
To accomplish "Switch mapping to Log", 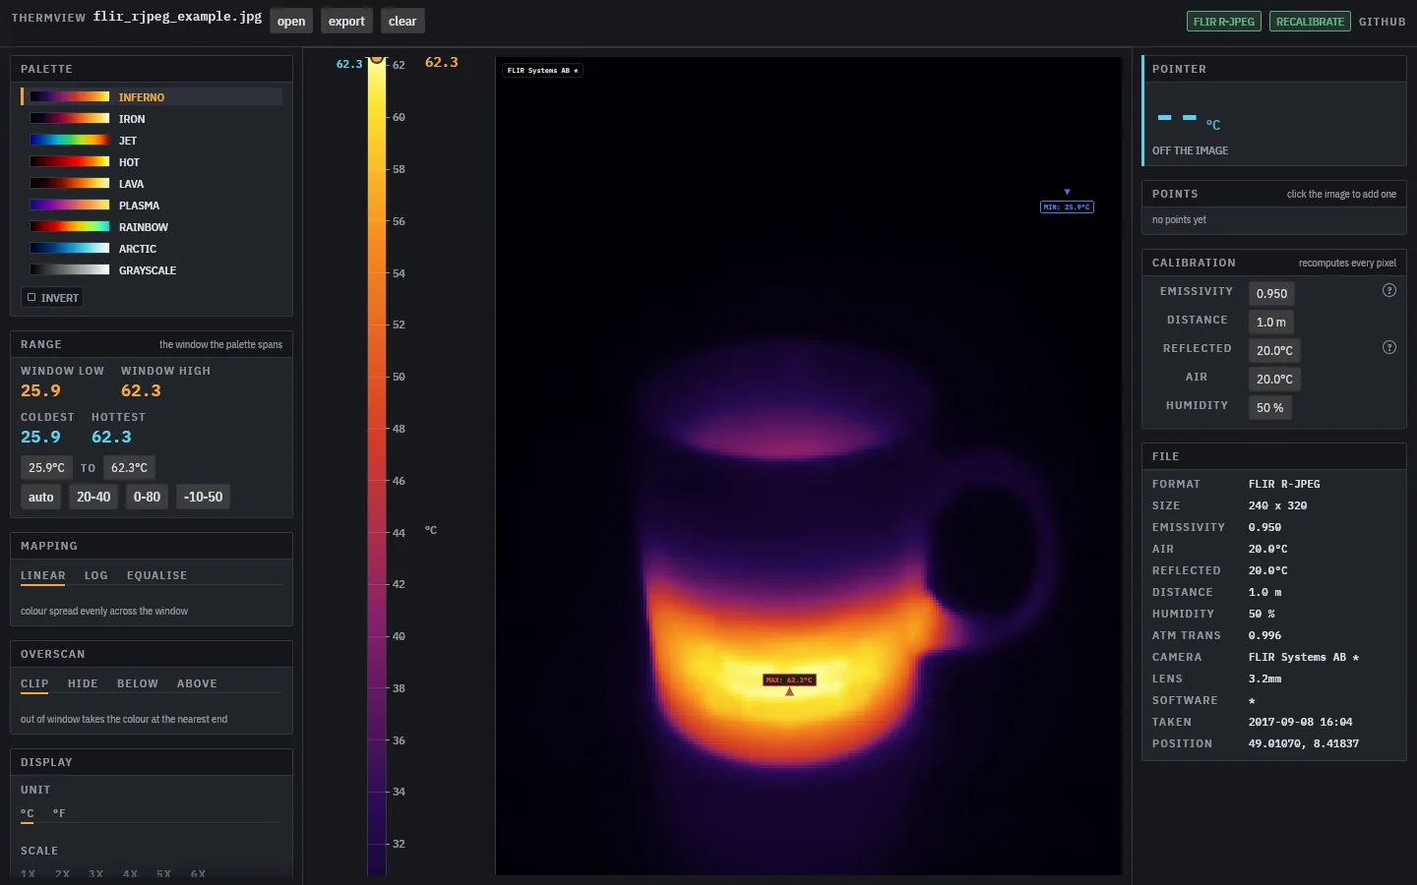I will click(x=96, y=576).
